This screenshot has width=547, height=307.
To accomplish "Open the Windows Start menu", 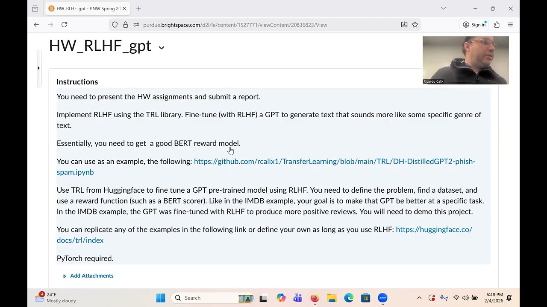I will [x=161, y=298].
